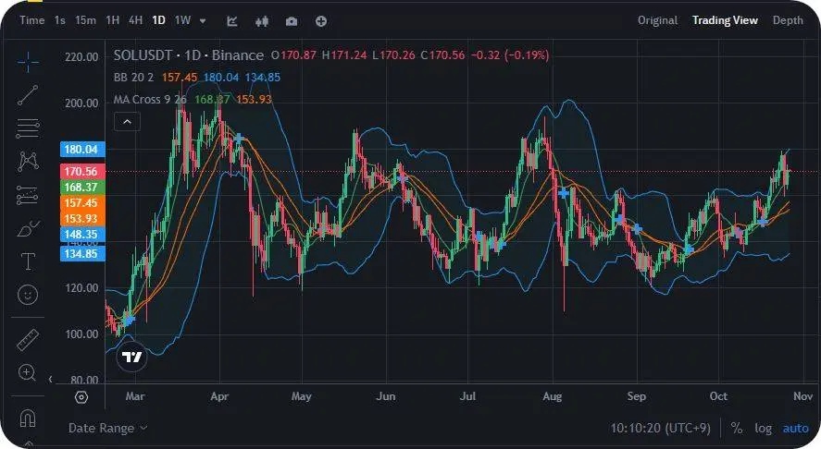Change the candlestick chart style

pyautogui.click(x=262, y=21)
